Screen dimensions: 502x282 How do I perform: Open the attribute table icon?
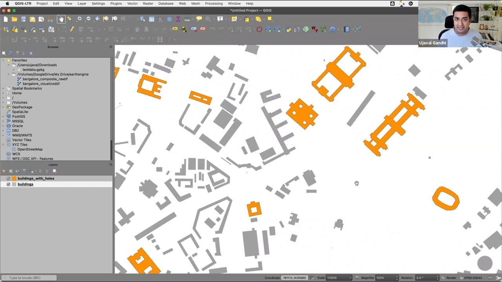[x=151, y=19]
